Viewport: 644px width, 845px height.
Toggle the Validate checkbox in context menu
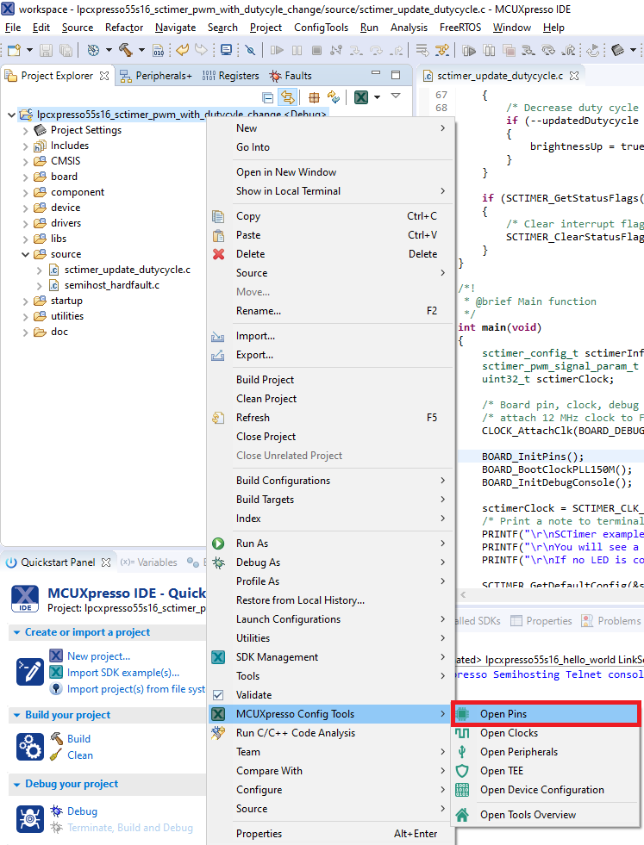click(219, 695)
